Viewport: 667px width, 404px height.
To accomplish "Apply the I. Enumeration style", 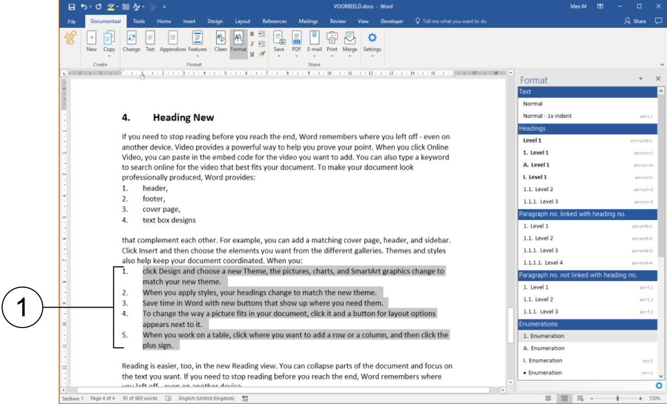I will coord(587,360).
